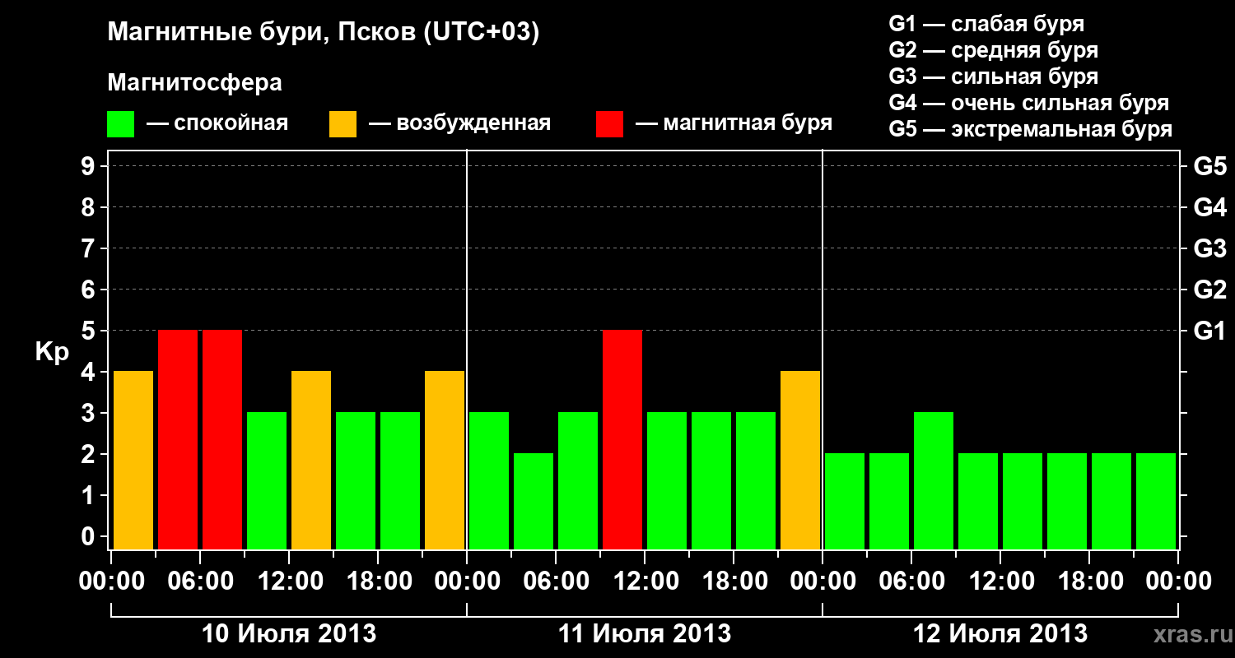Click the orange Kp 4 bar on 11 Июля
The height and width of the screenshot is (658, 1235).
(800, 460)
